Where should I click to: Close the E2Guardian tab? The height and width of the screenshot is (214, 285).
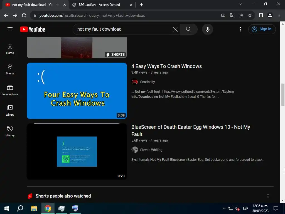(x=131, y=5)
